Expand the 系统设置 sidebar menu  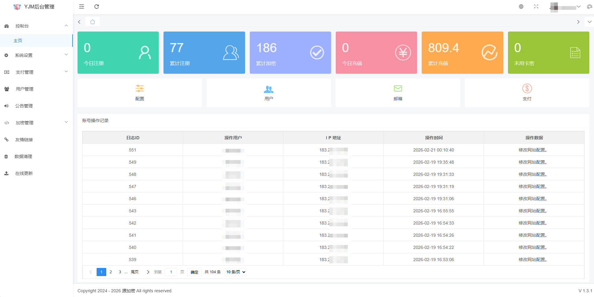click(x=36, y=55)
